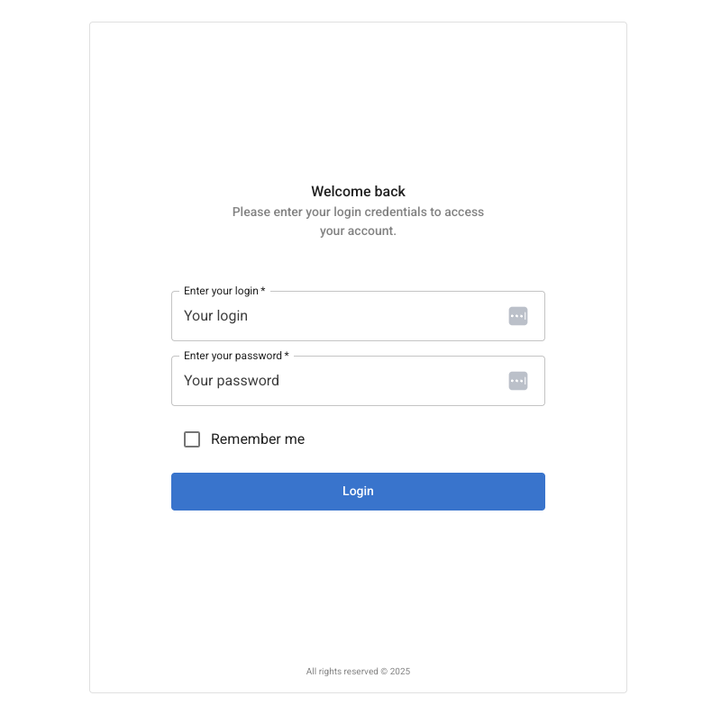Click the word "Login" on the submit button
721x714 pixels.
[358, 492]
